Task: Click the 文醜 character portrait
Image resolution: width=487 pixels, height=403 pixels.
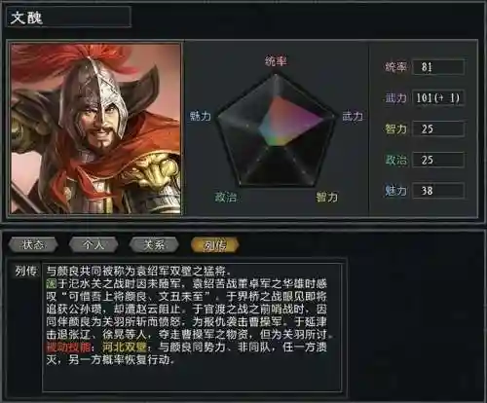Action: 95,129
